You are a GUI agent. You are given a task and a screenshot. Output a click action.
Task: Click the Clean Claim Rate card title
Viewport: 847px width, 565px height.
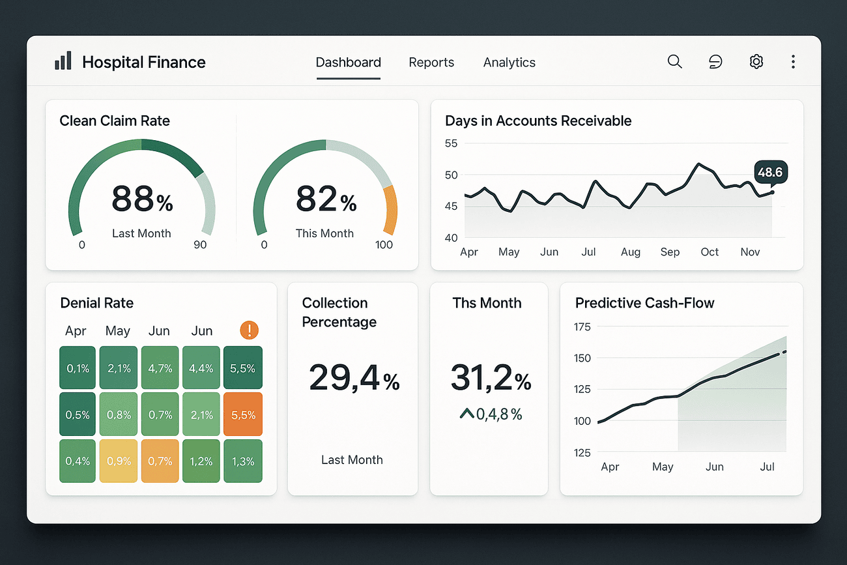click(x=115, y=121)
